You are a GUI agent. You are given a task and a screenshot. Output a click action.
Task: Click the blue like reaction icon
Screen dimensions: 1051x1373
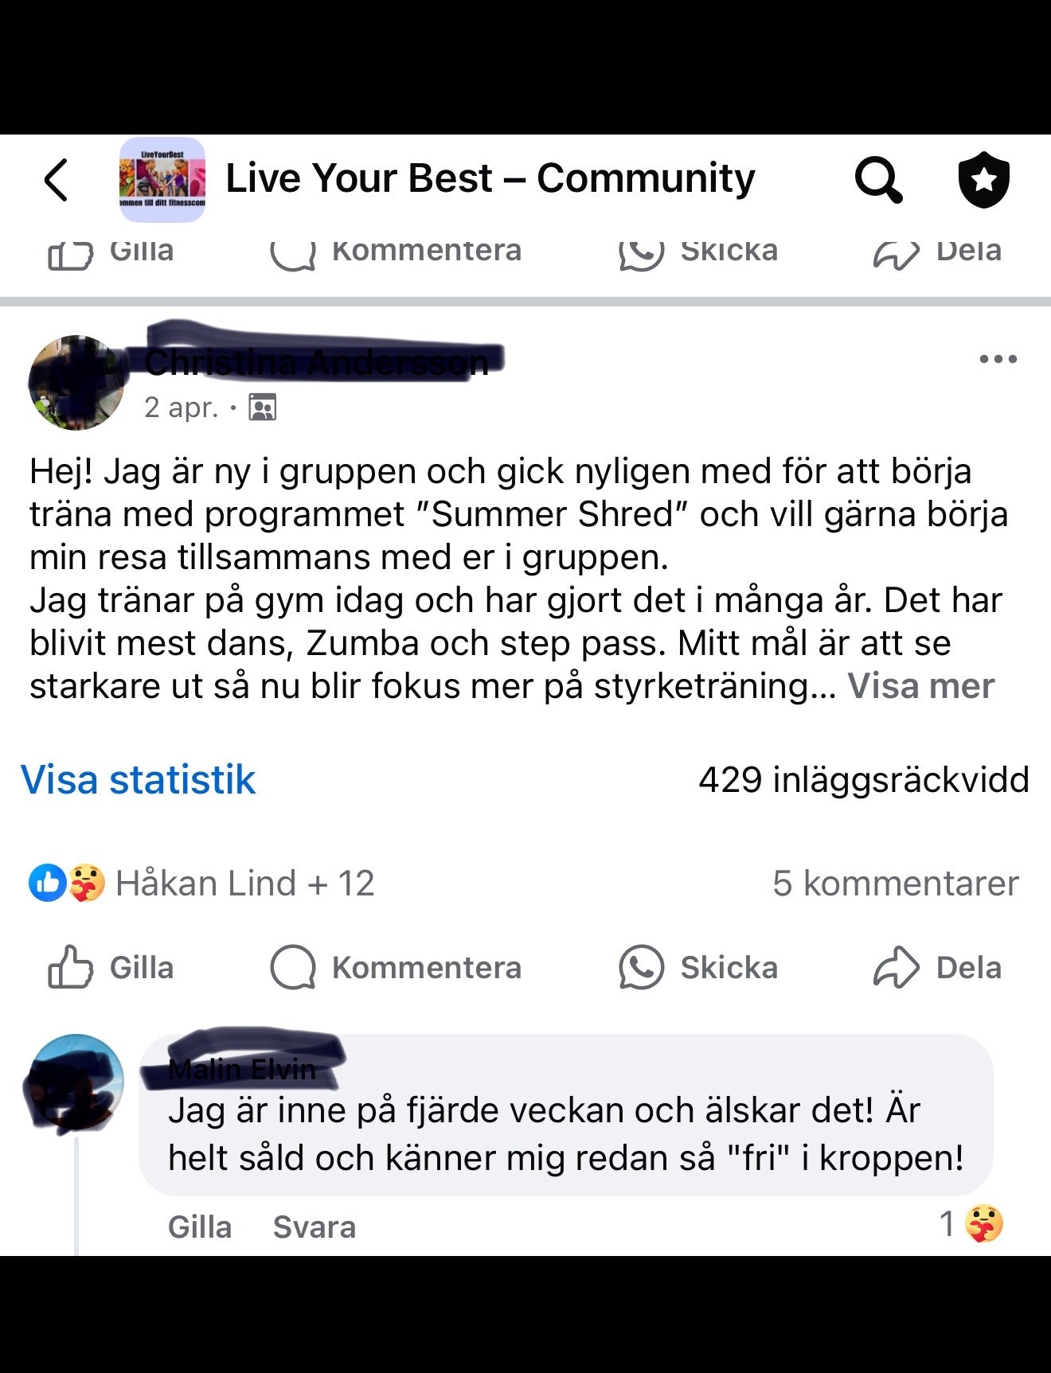(47, 883)
